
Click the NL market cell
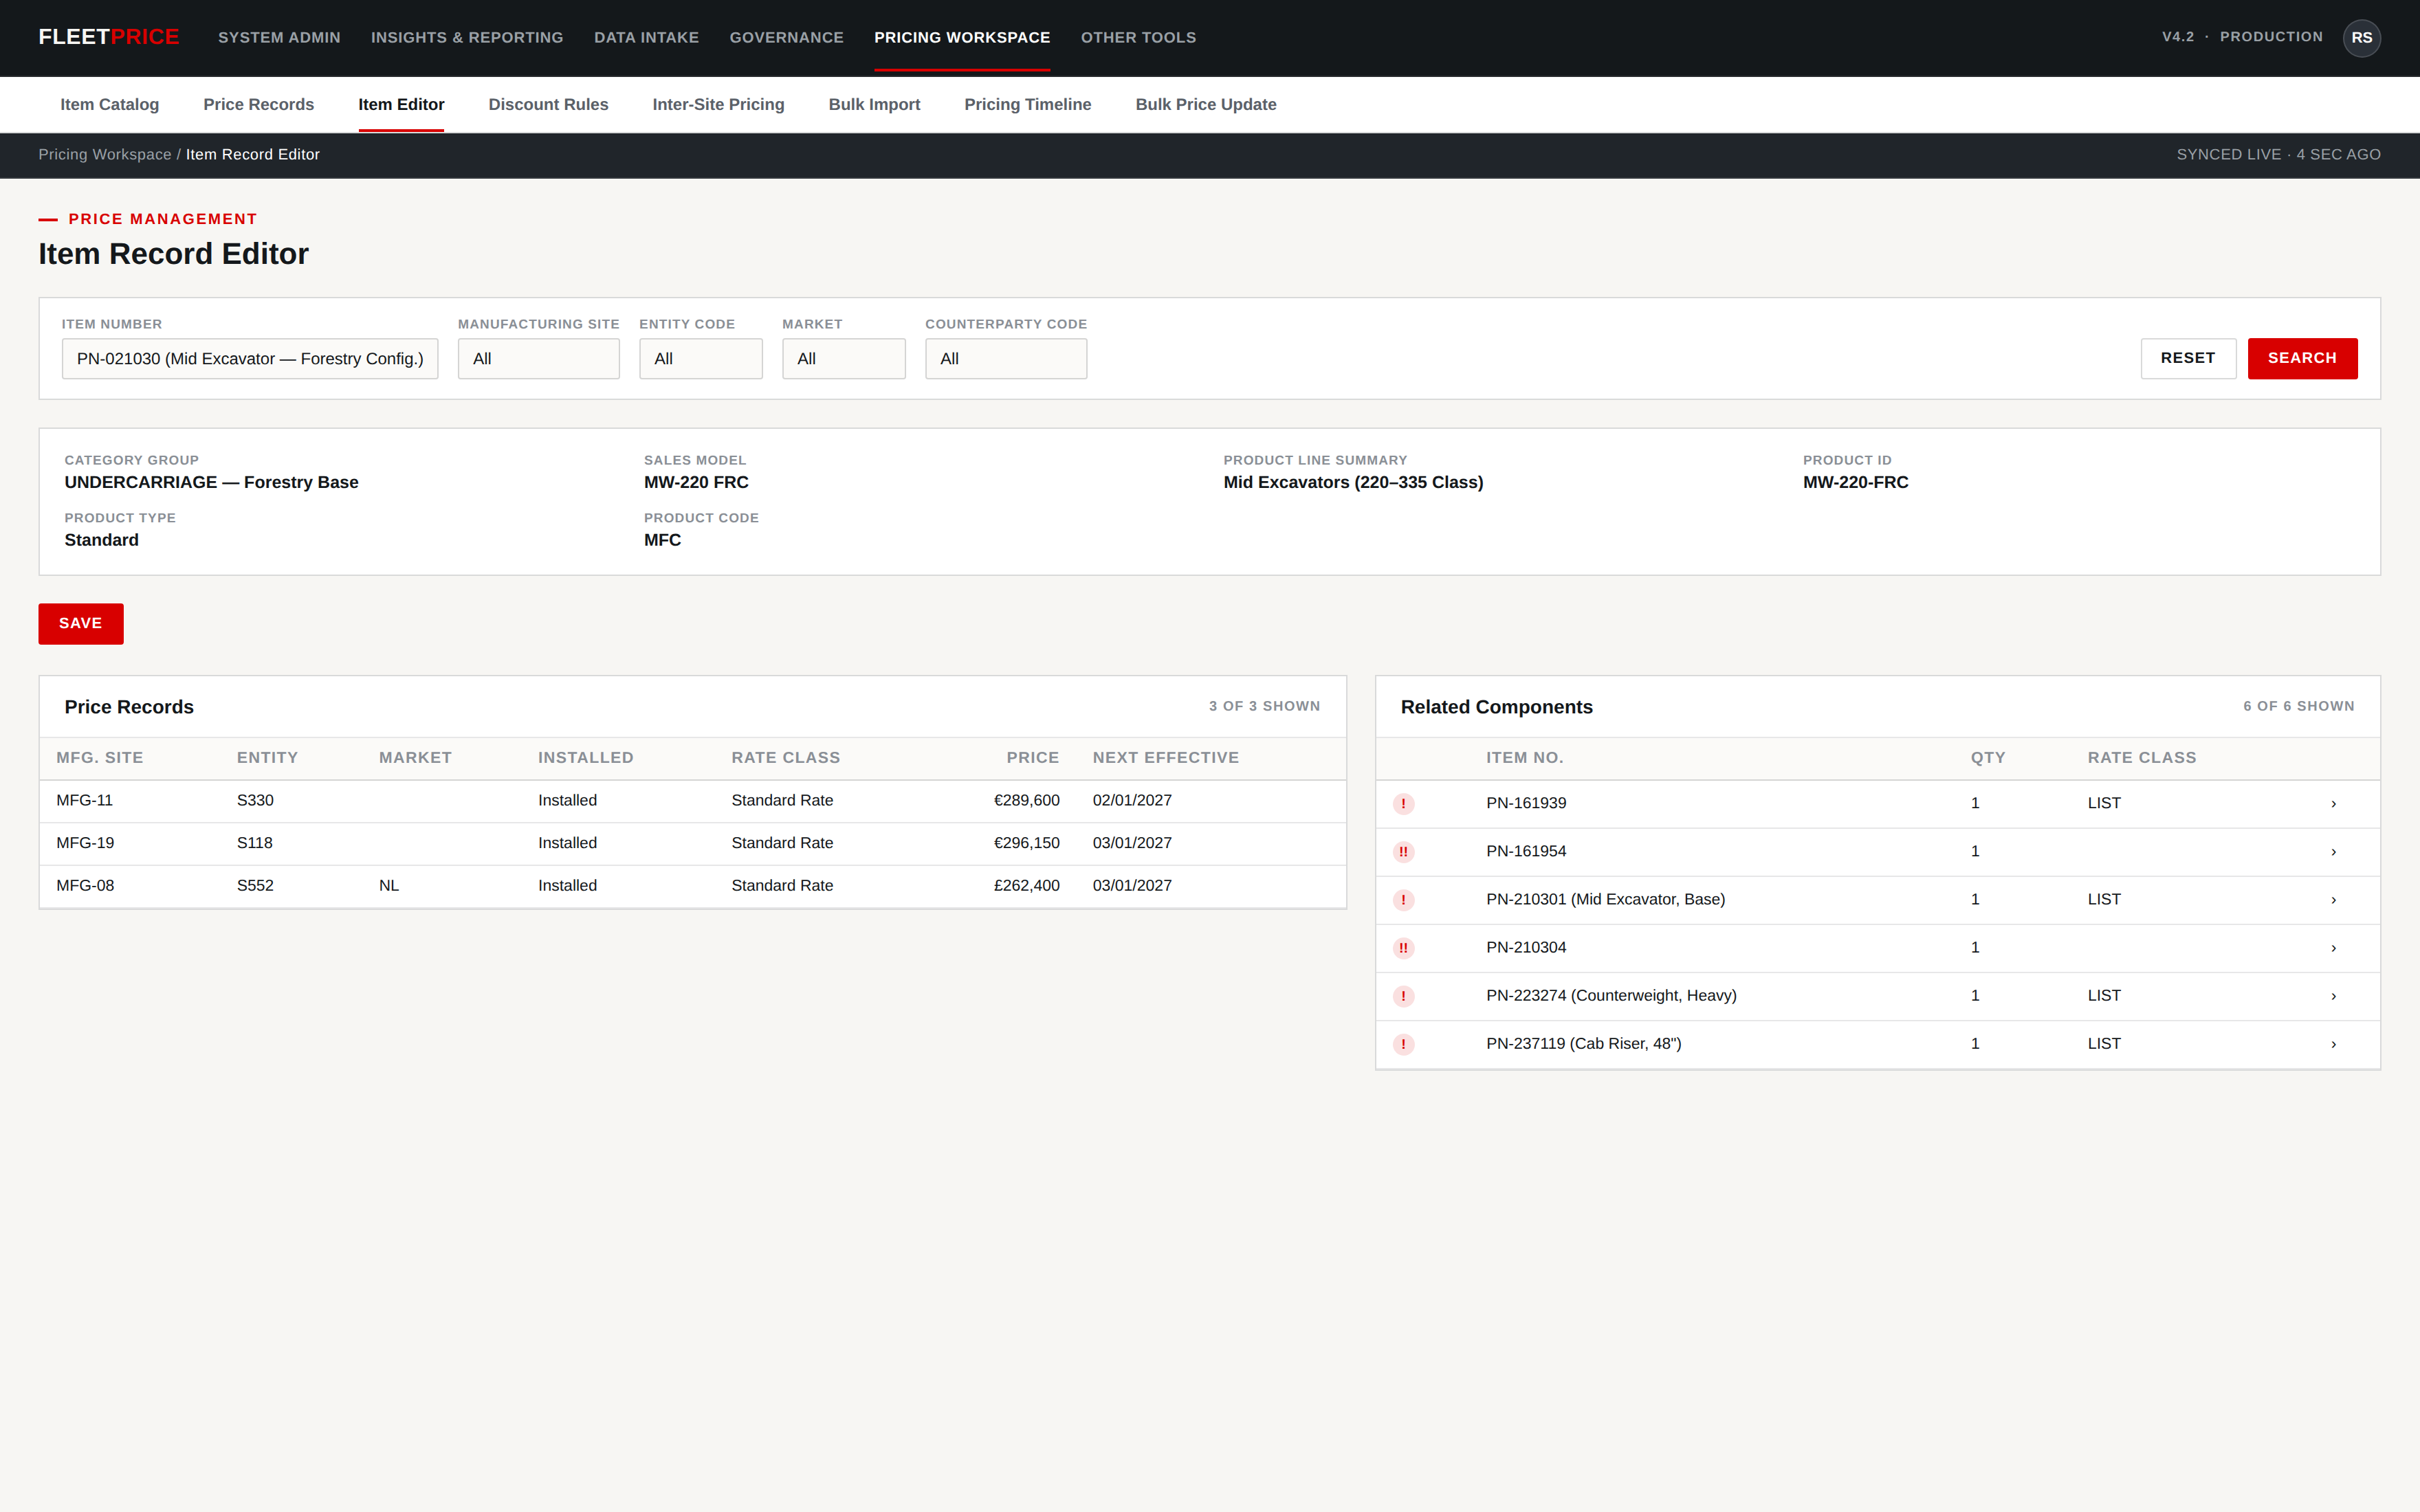click(x=389, y=886)
